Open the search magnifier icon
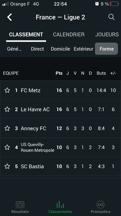Image resolution: width=121 pixels, height=216 pixels. pos(111,17)
